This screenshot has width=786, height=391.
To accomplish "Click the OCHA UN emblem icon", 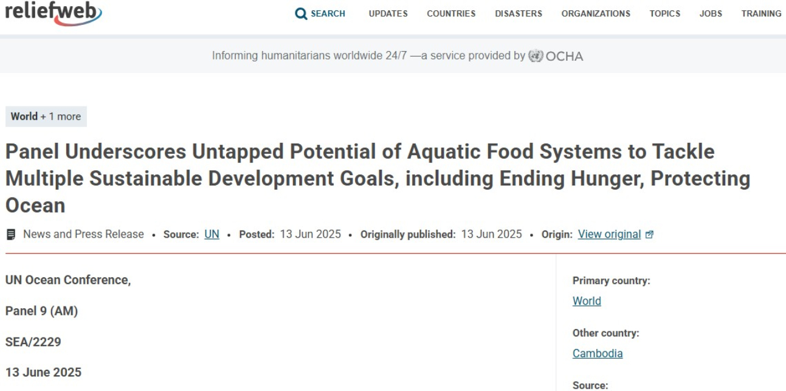I will [x=536, y=56].
